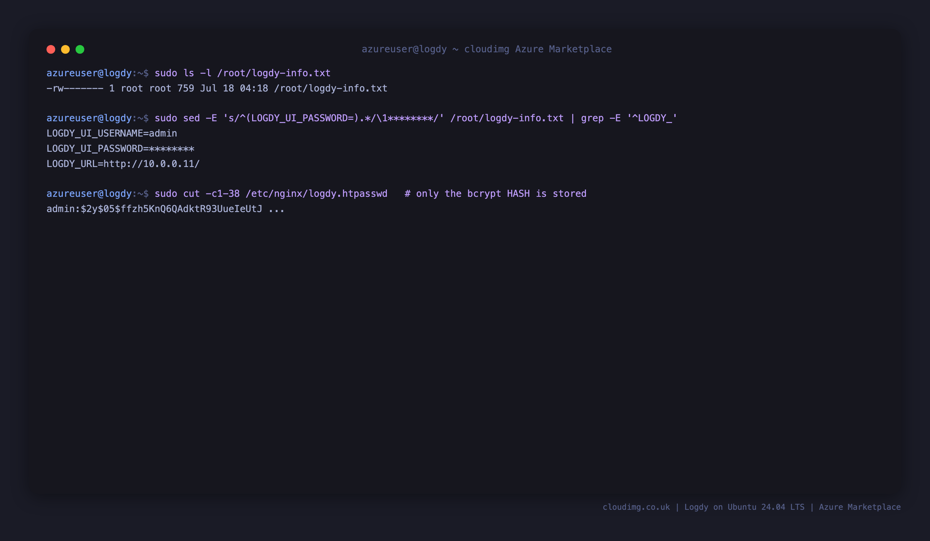Click the comment '# only the bcrypt HASH is stored'

coord(495,194)
